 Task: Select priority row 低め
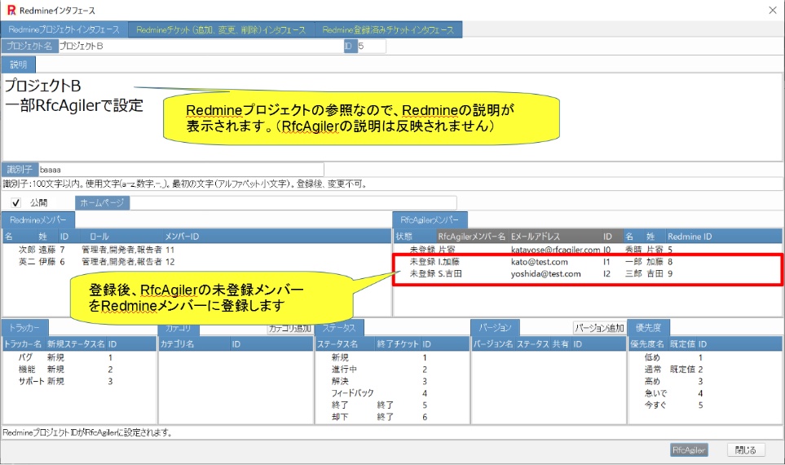coord(705,357)
